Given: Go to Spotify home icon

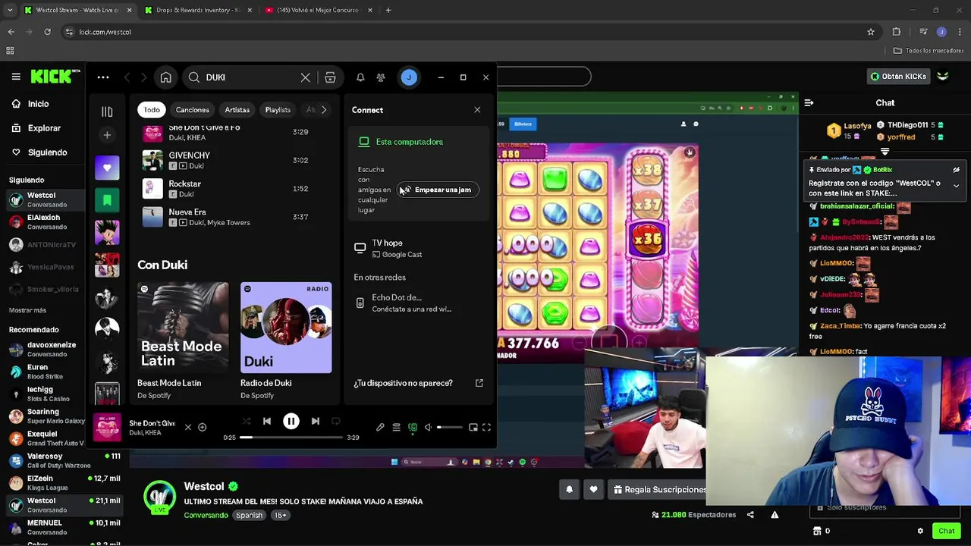Looking at the screenshot, I should click(x=165, y=77).
